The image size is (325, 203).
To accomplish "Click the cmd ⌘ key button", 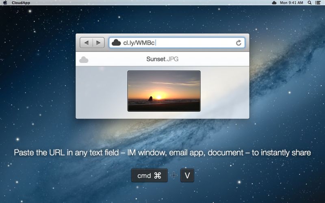I will (x=149, y=175).
